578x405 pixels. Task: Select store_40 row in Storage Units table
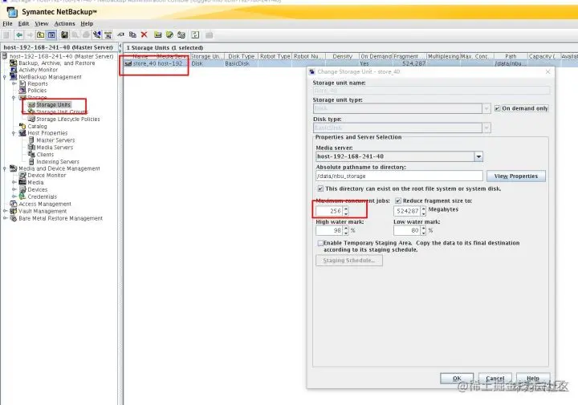pyautogui.click(x=350, y=63)
